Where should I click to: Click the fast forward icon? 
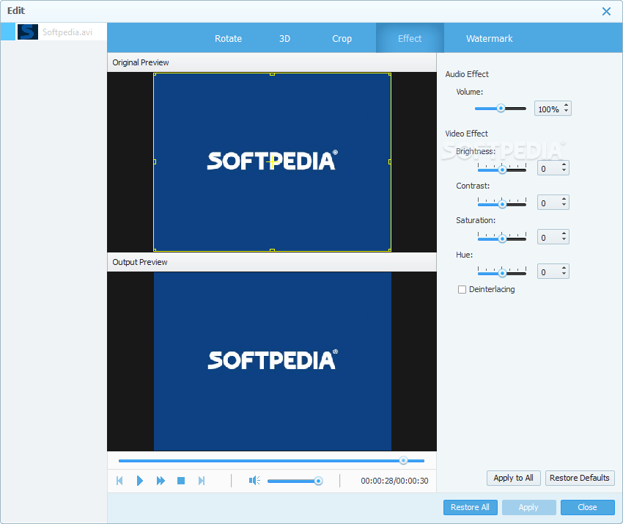(x=161, y=481)
